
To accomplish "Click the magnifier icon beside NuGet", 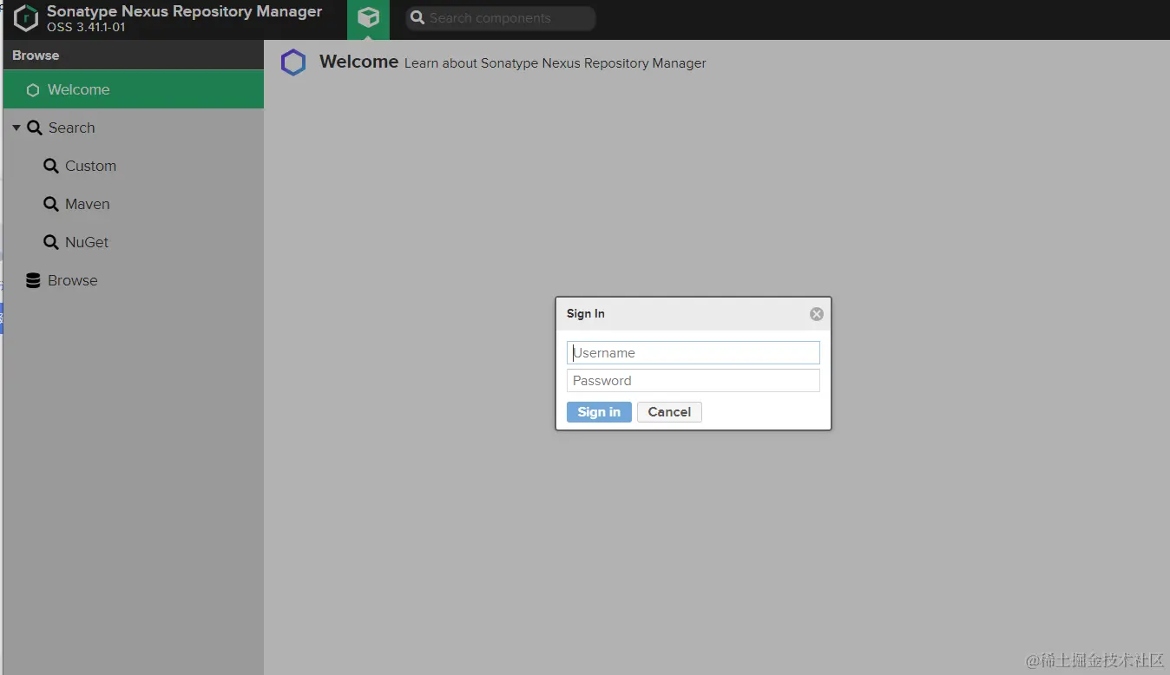I will (51, 242).
